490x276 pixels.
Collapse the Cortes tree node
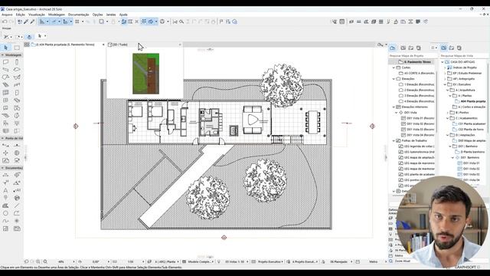pos(394,67)
